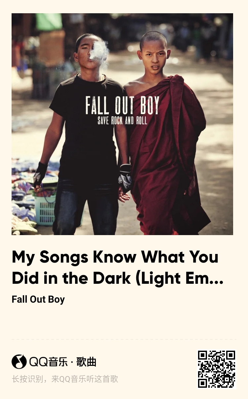Click the QR code to open the song
248x399 pixels.
coord(217,369)
